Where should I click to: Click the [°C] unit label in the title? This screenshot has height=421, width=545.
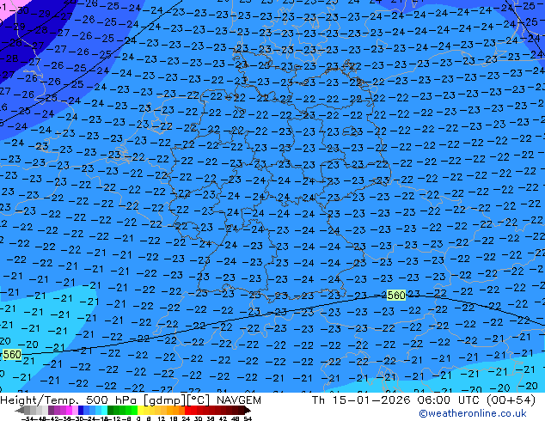tap(196, 401)
